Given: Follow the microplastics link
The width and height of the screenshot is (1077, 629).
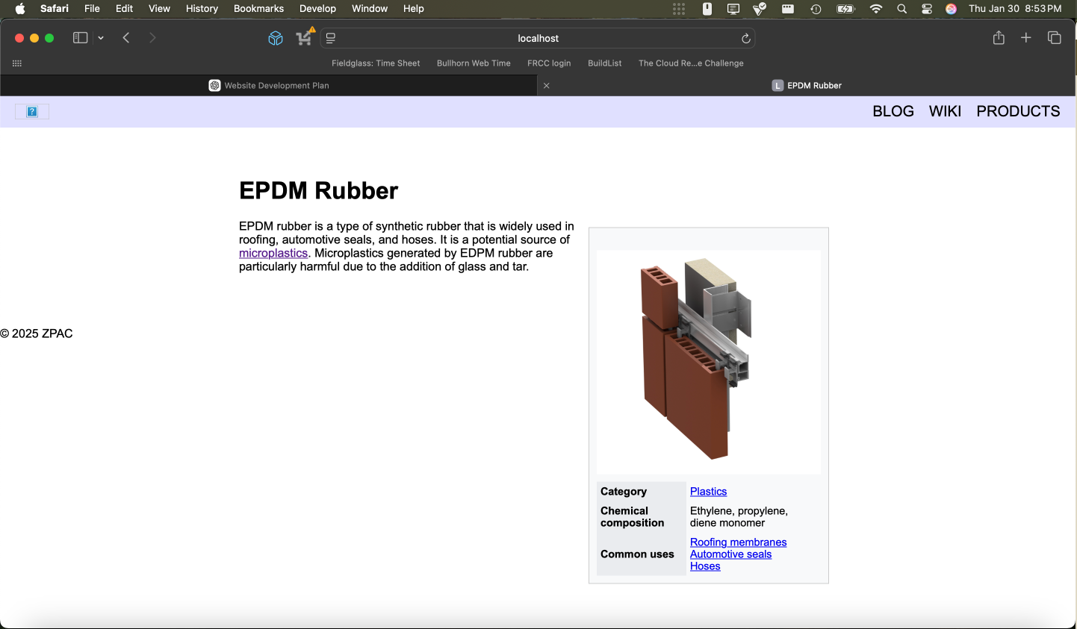Looking at the screenshot, I should point(273,253).
